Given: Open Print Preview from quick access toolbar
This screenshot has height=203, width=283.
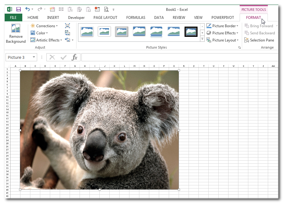Looking at the screenshot, I should tap(106, 10).
